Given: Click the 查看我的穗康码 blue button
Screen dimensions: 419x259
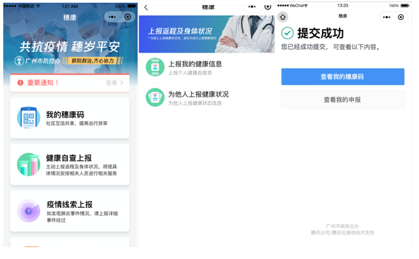Looking at the screenshot, I should pyautogui.click(x=343, y=77).
